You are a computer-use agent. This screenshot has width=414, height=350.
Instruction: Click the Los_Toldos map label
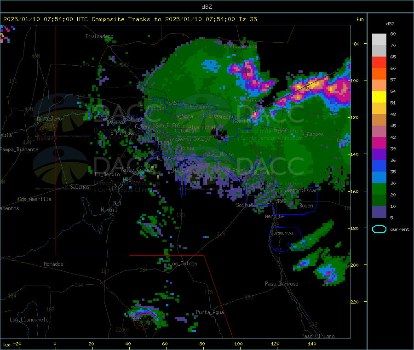click(x=183, y=264)
